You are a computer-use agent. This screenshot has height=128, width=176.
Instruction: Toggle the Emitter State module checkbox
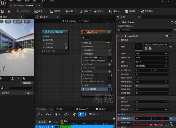(110, 57)
